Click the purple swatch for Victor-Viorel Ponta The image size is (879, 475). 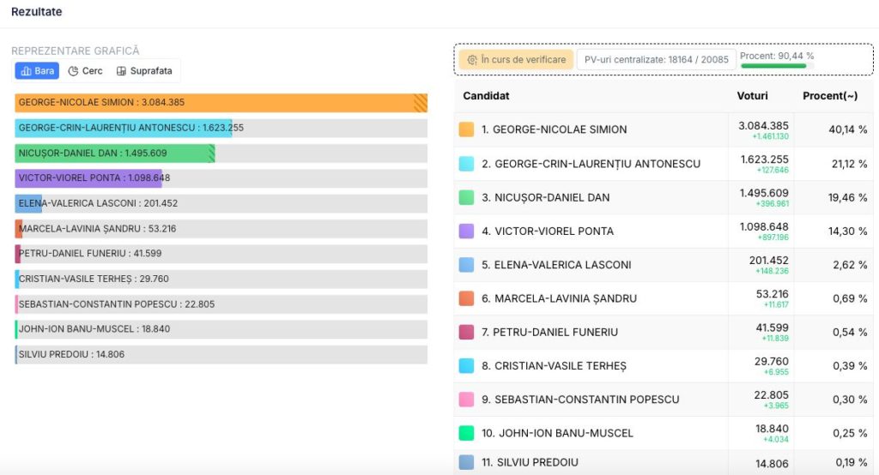tap(466, 231)
